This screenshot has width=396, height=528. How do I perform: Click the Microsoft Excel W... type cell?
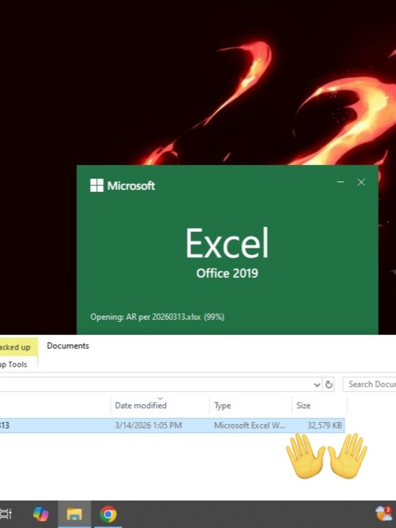[250, 425]
